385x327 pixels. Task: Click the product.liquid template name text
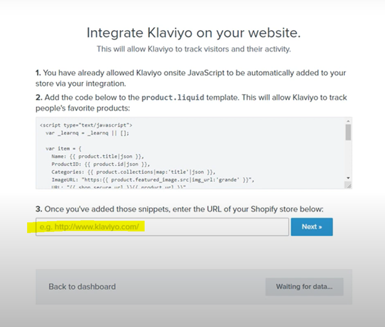coord(173,97)
